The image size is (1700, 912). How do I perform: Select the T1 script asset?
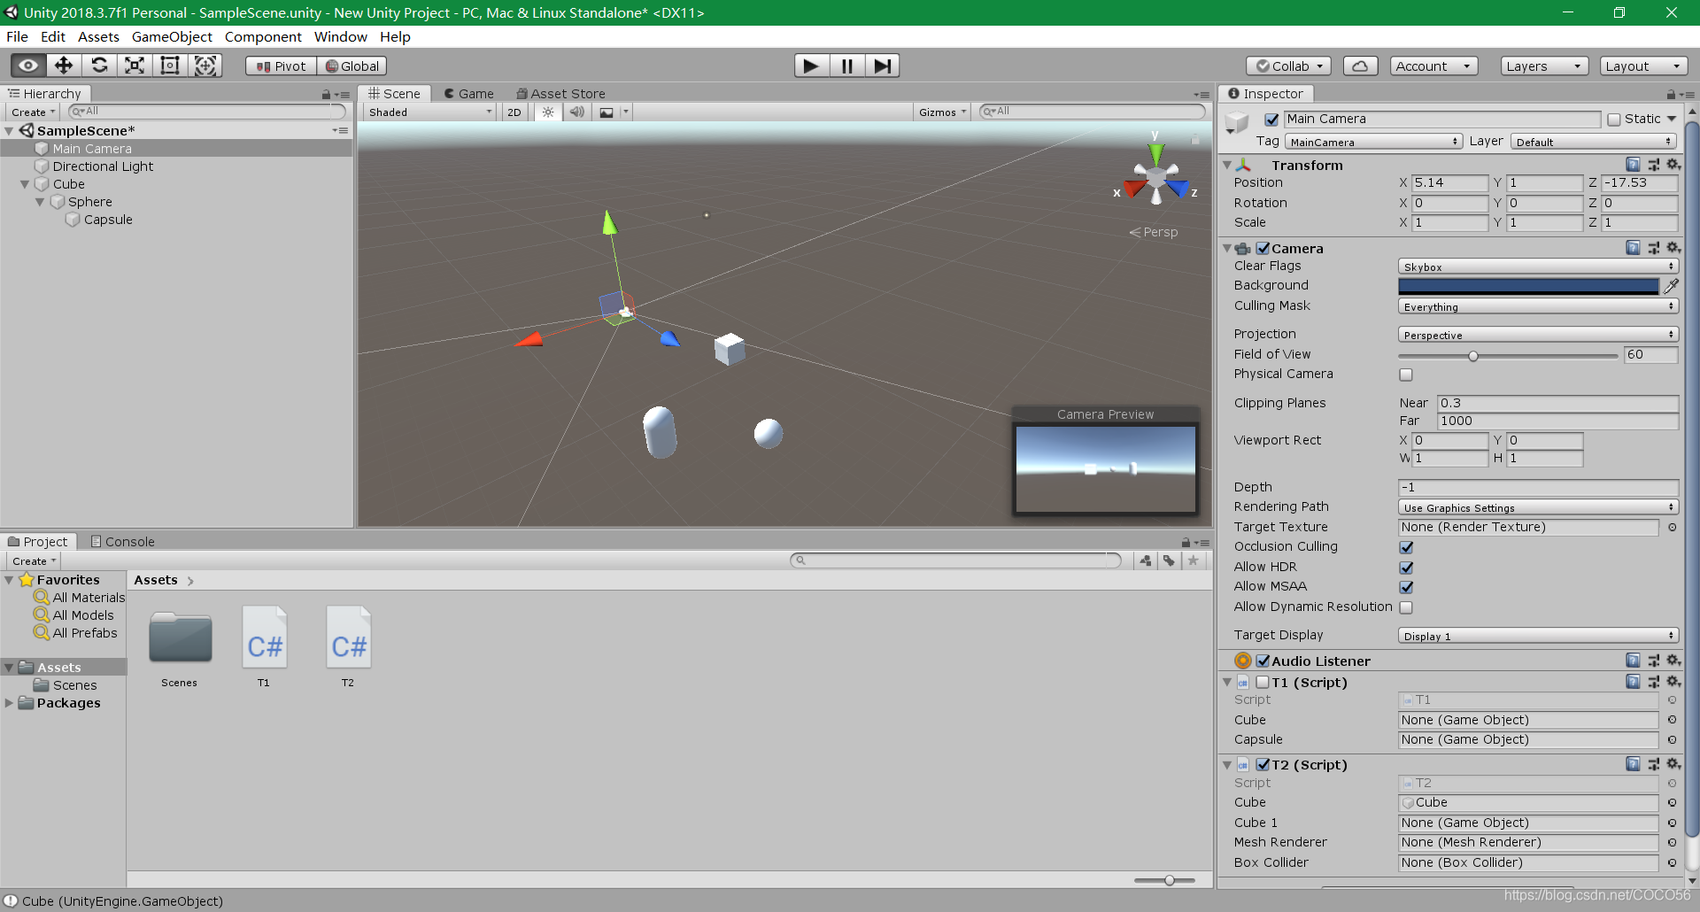click(x=264, y=646)
